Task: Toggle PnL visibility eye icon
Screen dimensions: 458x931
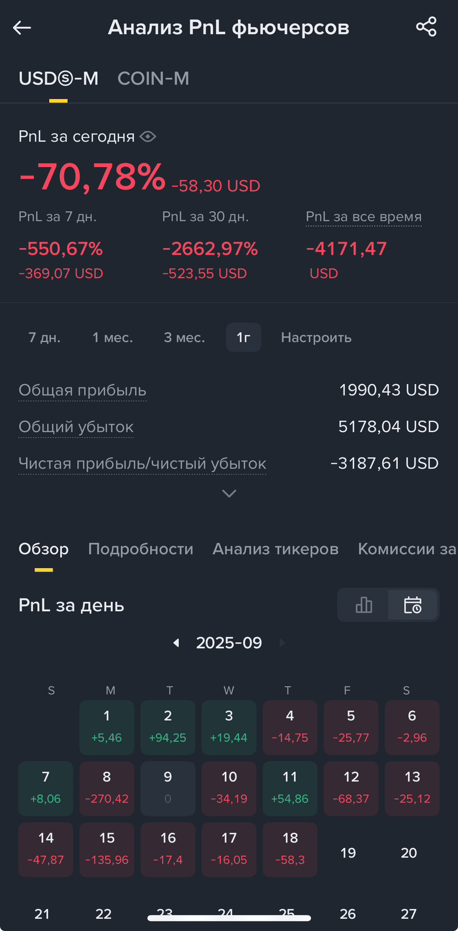Action: coord(148,136)
